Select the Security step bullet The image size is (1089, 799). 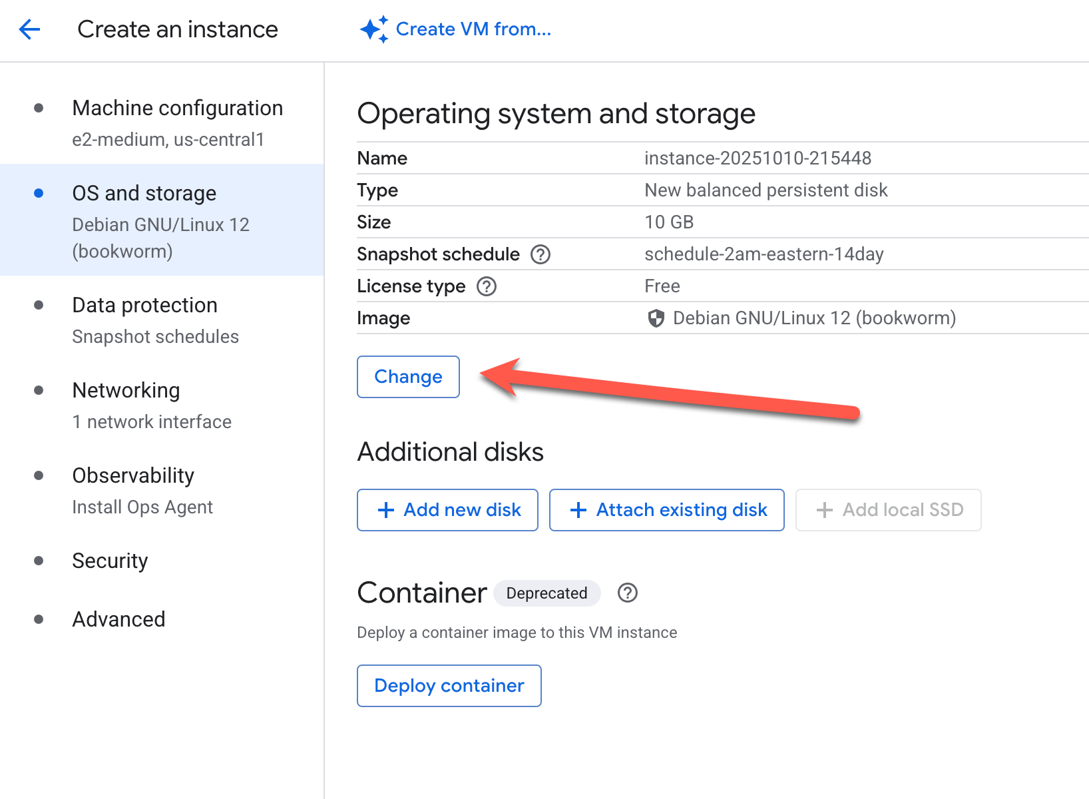click(39, 561)
